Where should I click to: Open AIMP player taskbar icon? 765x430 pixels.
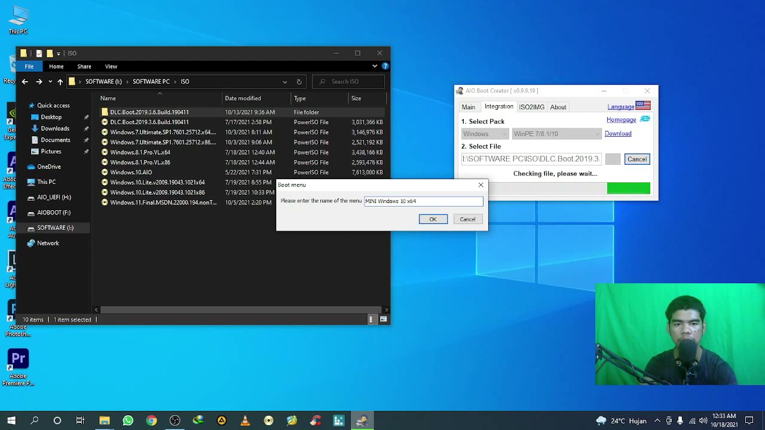(x=221, y=420)
